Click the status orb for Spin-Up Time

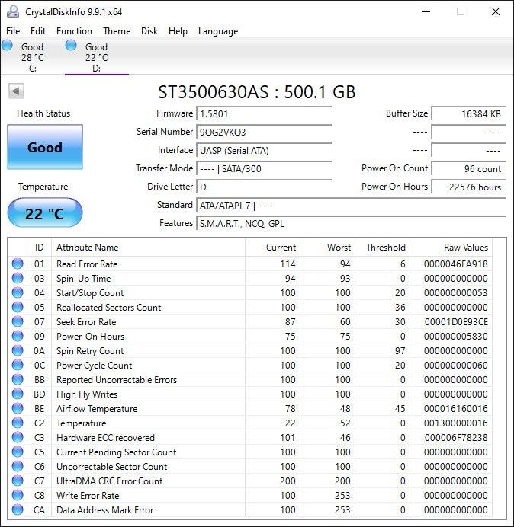point(18,278)
